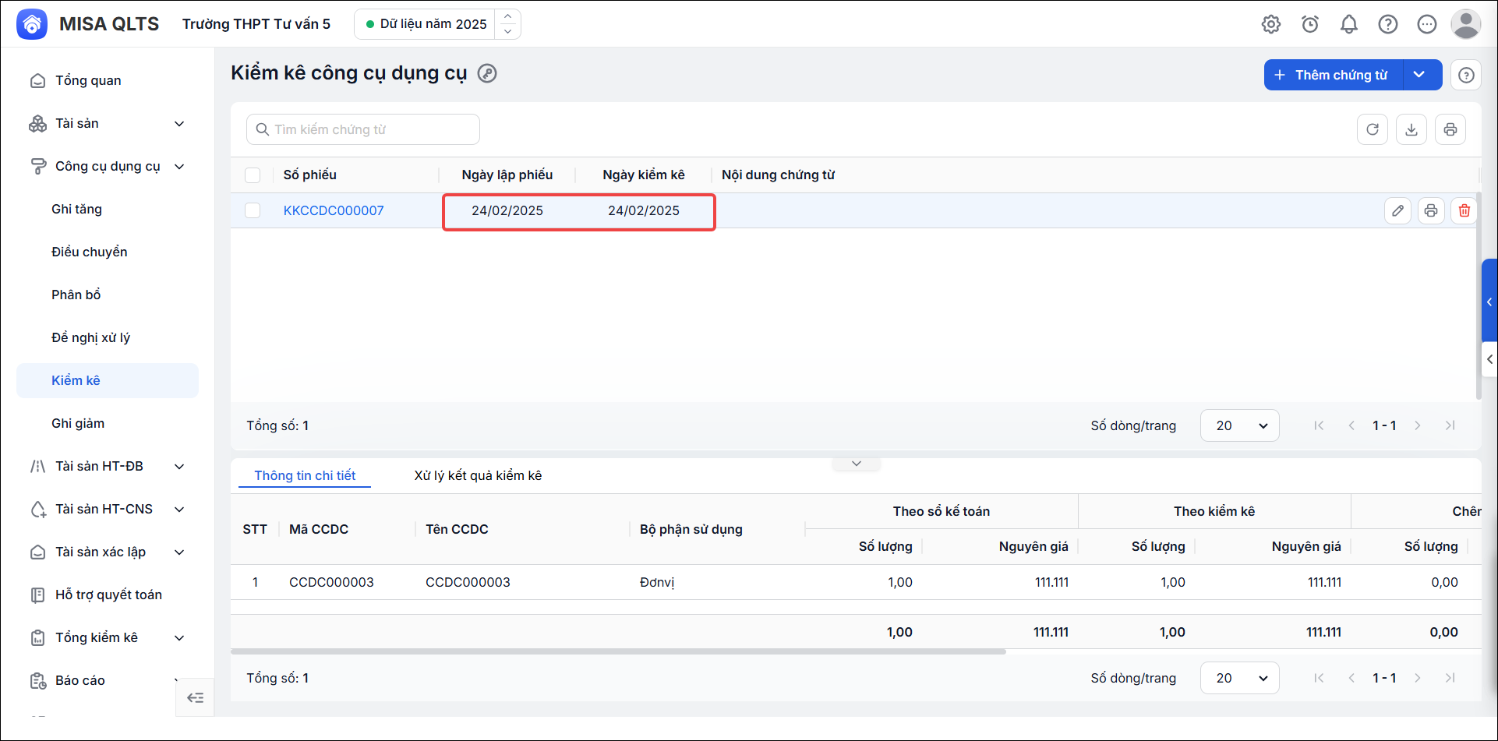Image resolution: width=1498 pixels, height=741 pixels.
Task: Click Nội dung chứng từ column header
Action: point(778,175)
